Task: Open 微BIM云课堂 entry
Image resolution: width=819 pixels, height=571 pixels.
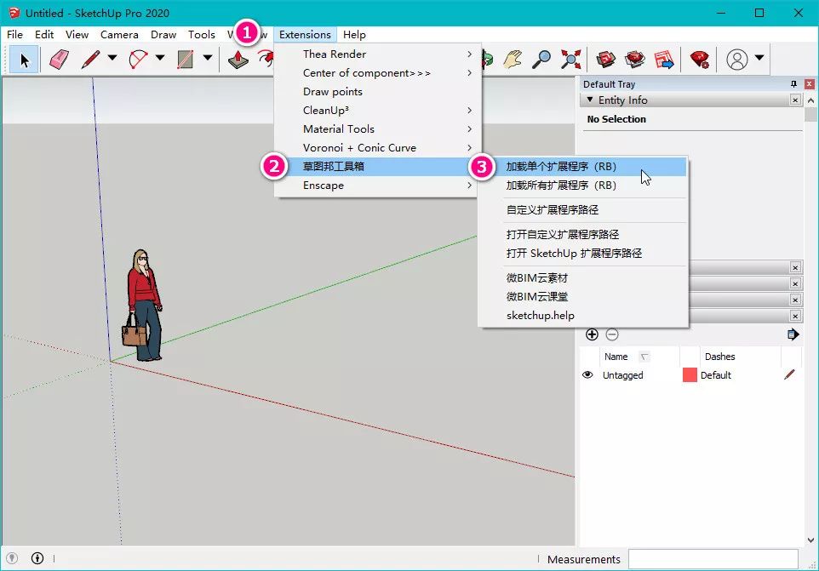Action: (x=583, y=296)
